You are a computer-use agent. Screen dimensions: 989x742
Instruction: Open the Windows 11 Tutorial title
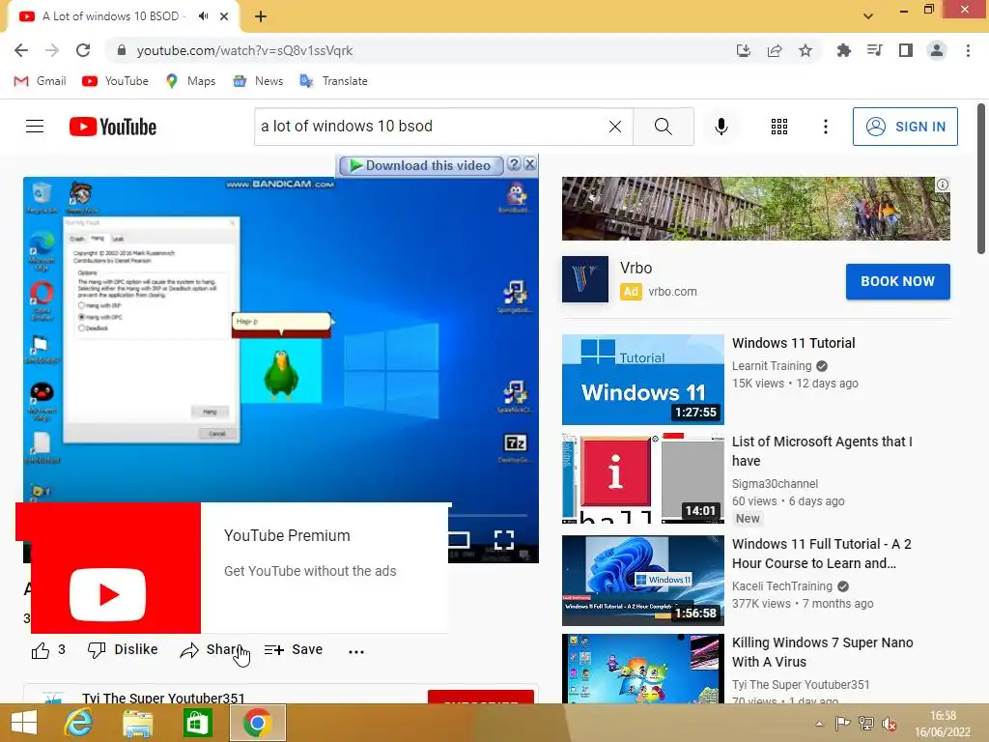(x=794, y=343)
